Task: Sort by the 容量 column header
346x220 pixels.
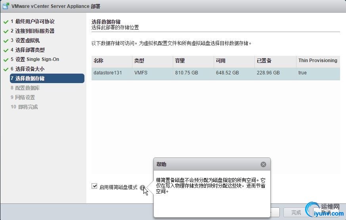Action: 193,61
